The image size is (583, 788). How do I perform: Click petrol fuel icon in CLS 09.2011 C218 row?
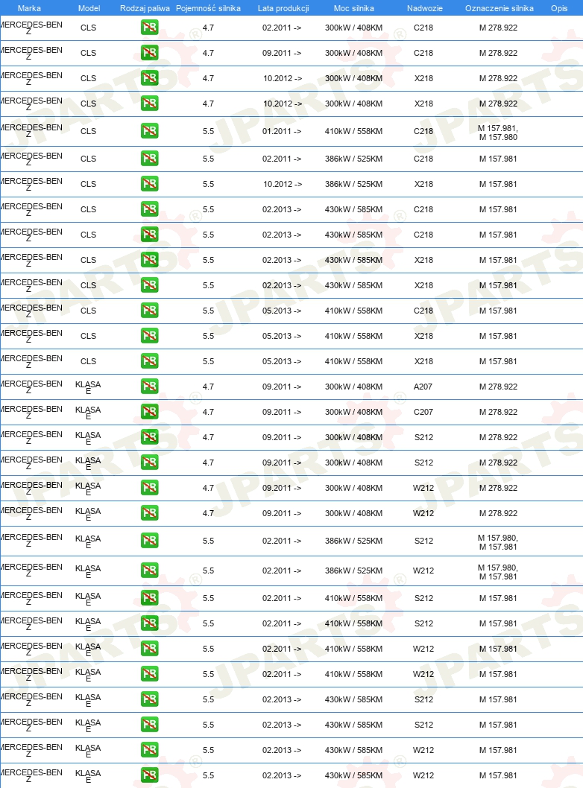pyautogui.click(x=149, y=53)
